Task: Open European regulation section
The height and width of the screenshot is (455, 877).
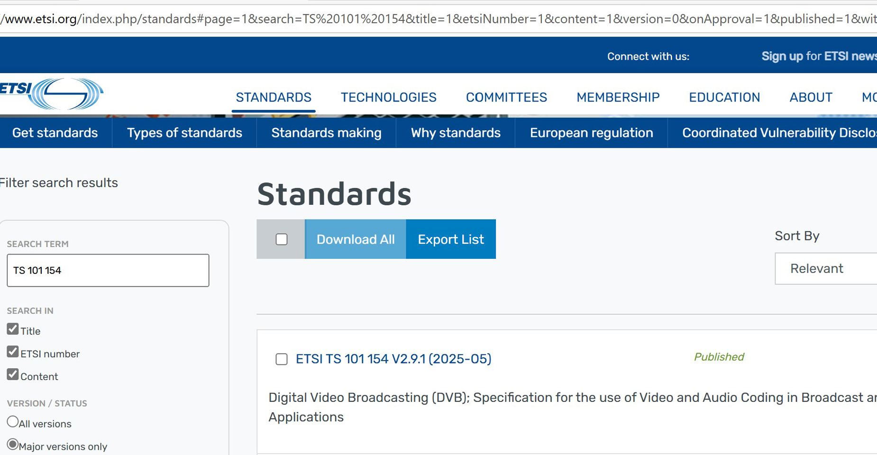Action: point(591,133)
